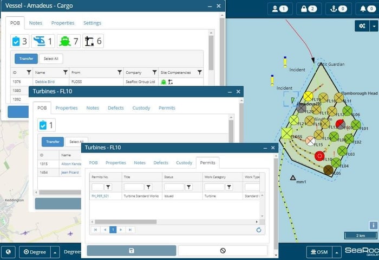Switch to Custody tab in front Turbines window

(x=184, y=163)
